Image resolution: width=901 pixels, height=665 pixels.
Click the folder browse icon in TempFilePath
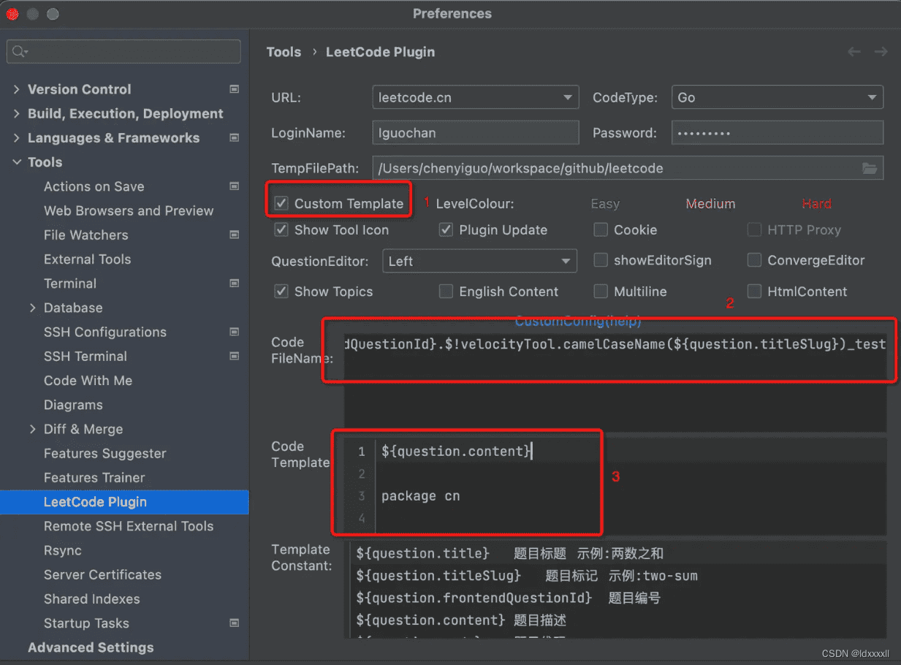870,168
